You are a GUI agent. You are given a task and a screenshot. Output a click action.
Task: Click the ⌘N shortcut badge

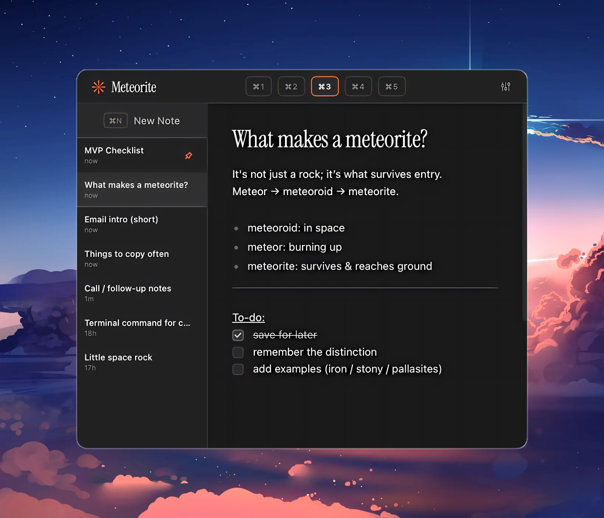[115, 120]
